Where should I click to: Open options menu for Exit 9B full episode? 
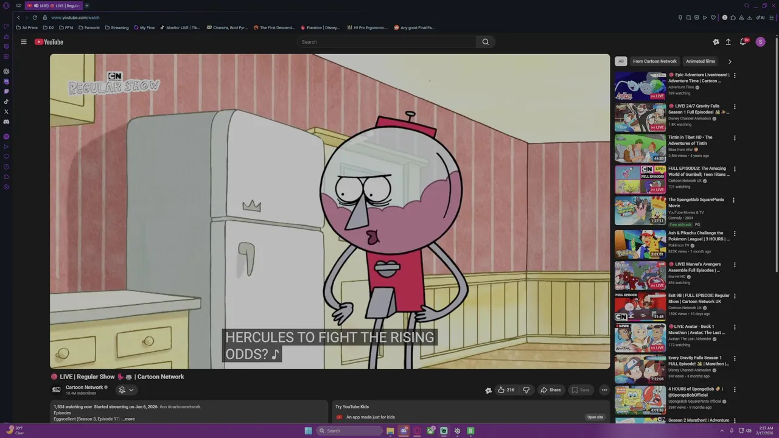tap(735, 296)
